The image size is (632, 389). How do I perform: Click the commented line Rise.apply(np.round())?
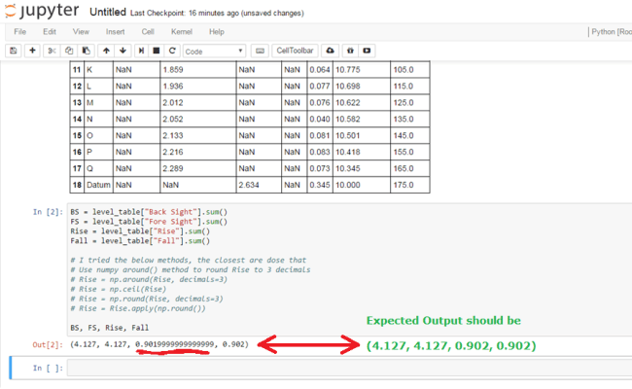coord(138,308)
